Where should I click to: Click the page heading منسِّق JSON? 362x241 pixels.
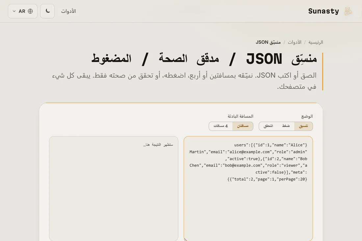[204, 59]
